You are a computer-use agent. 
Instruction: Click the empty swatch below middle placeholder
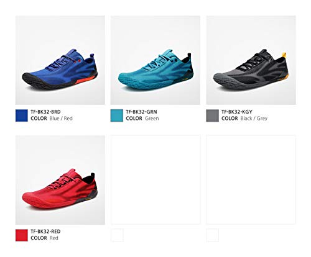pyautogui.click(x=117, y=235)
